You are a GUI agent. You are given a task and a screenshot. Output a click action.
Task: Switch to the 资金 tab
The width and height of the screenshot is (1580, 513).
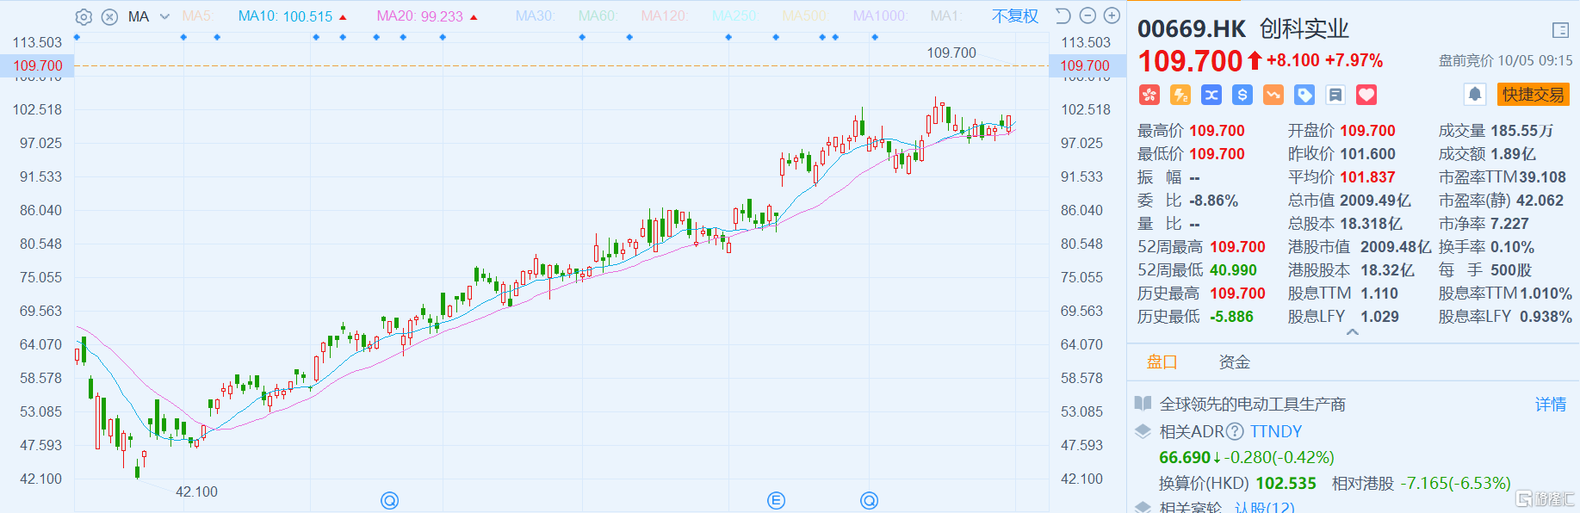(x=1234, y=362)
